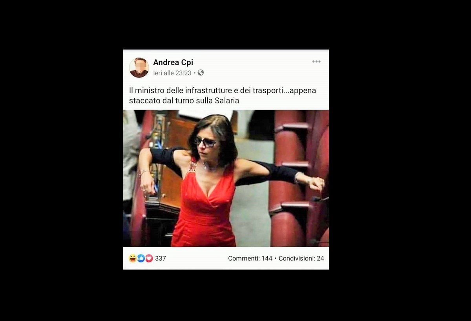View the 337 reactions count list
The height and width of the screenshot is (321, 471).
click(161, 259)
